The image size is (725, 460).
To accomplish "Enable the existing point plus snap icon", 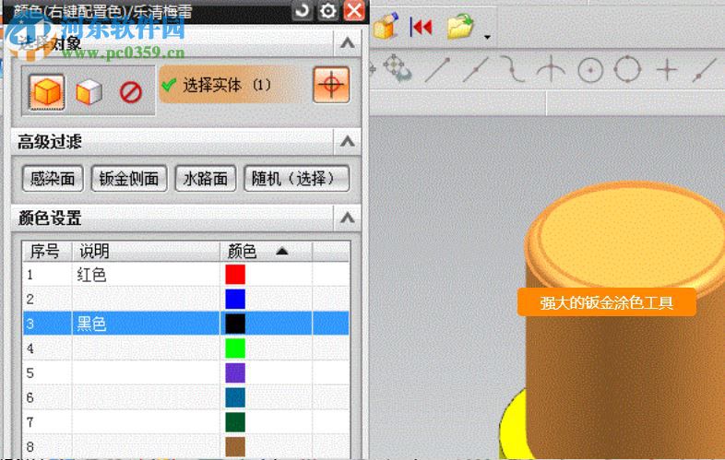I will (x=667, y=70).
